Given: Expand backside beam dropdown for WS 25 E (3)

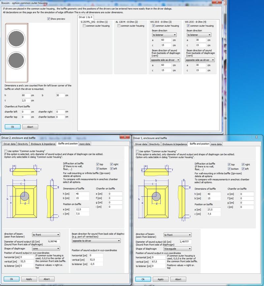Looking at the screenshot, I should pos(166,60).
